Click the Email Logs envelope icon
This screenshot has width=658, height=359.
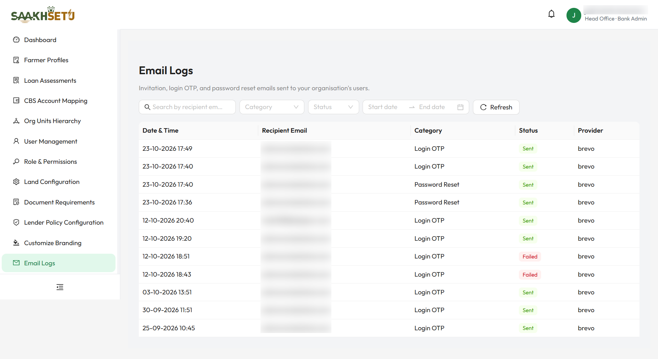(16, 263)
